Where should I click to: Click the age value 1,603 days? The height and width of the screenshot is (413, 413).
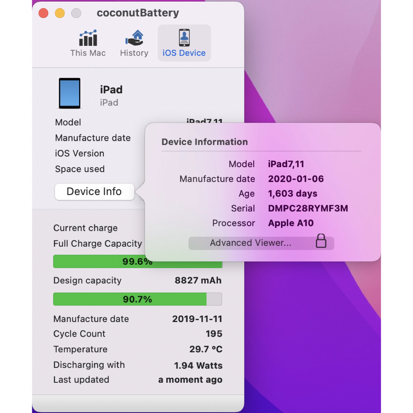293,193
